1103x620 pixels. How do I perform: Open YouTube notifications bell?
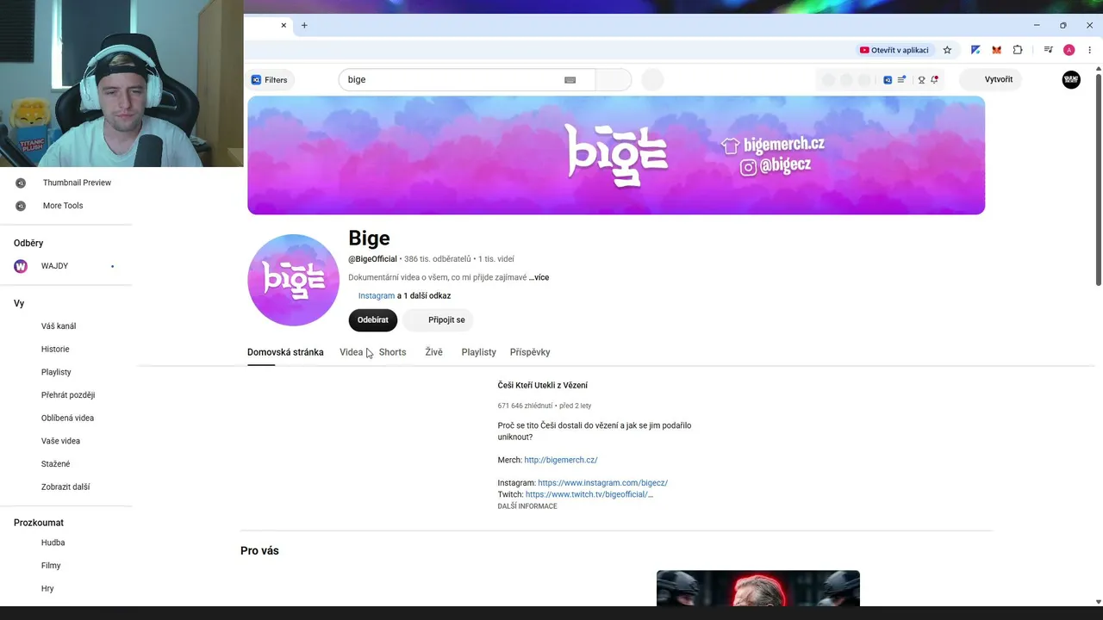click(934, 80)
